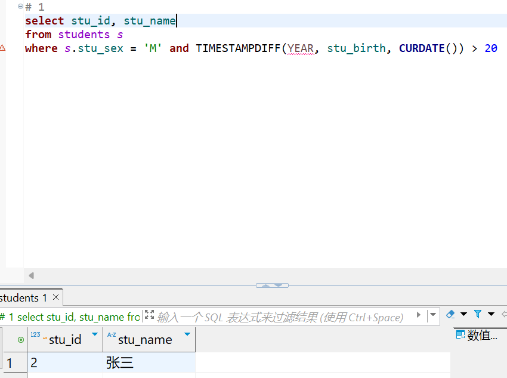Open the funnel filter dropdown arrow
This screenshot has width=507, height=378.
491,314
